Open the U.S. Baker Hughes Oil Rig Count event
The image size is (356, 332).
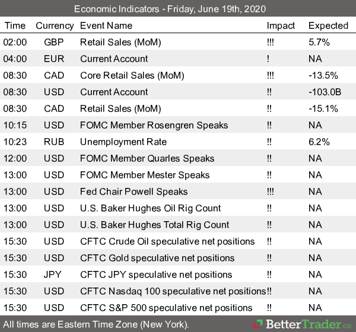click(150, 208)
